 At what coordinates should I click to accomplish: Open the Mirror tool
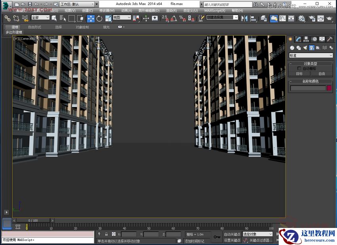(243, 18)
